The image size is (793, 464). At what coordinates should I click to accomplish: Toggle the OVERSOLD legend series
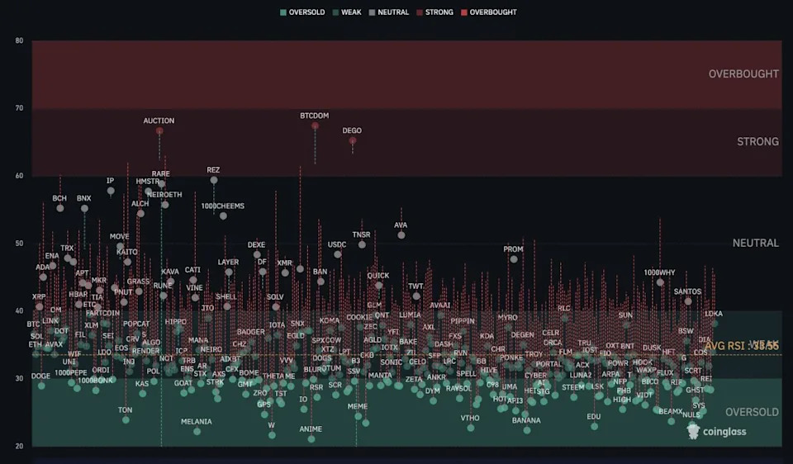(302, 12)
